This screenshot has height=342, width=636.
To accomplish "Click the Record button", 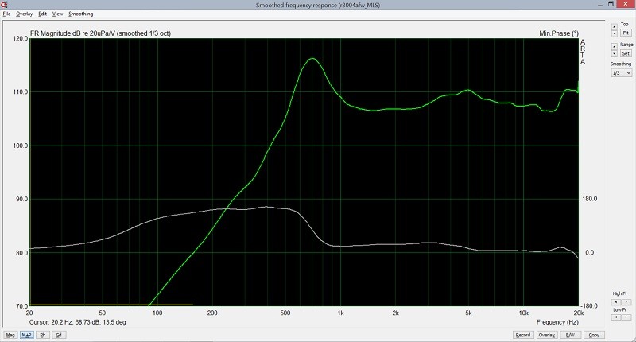I will [x=523, y=335].
